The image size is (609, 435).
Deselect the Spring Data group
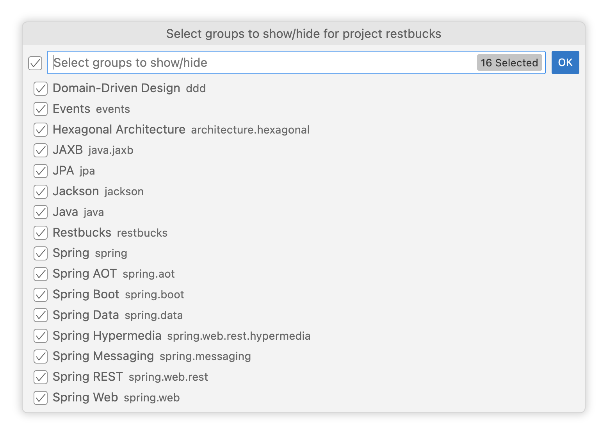41,315
